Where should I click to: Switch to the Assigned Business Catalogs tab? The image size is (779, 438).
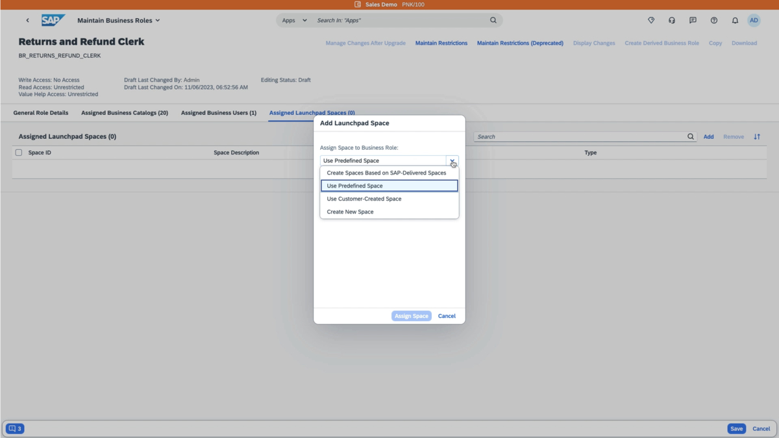point(125,112)
